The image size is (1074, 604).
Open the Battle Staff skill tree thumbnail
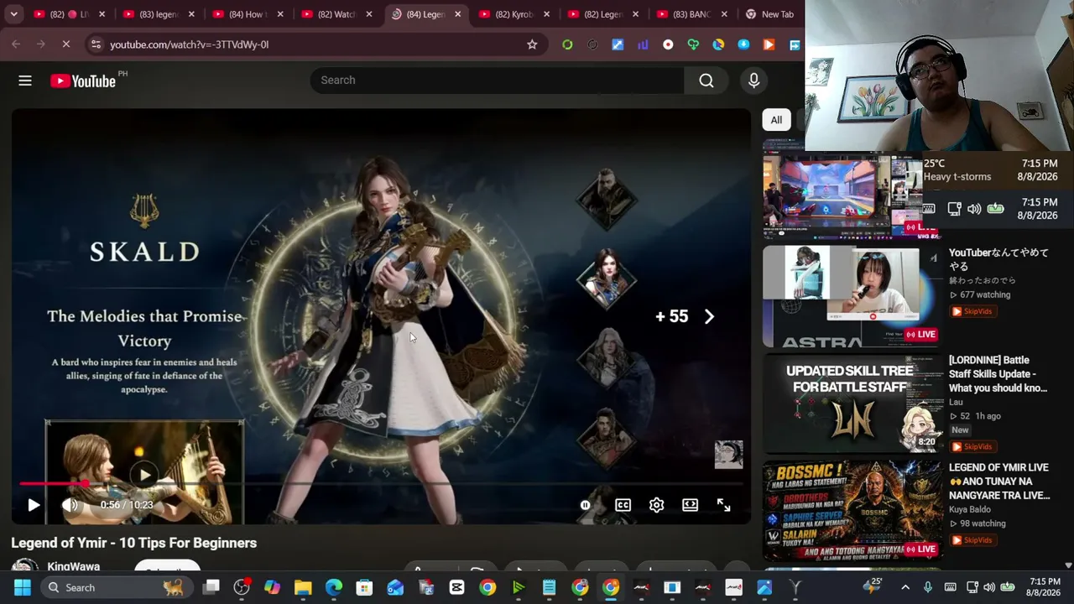point(852,404)
